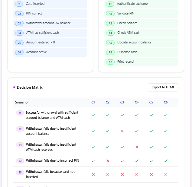Click the C6 Account active condition badge
The width and height of the screenshot is (192, 187).
[x=19, y=52]
